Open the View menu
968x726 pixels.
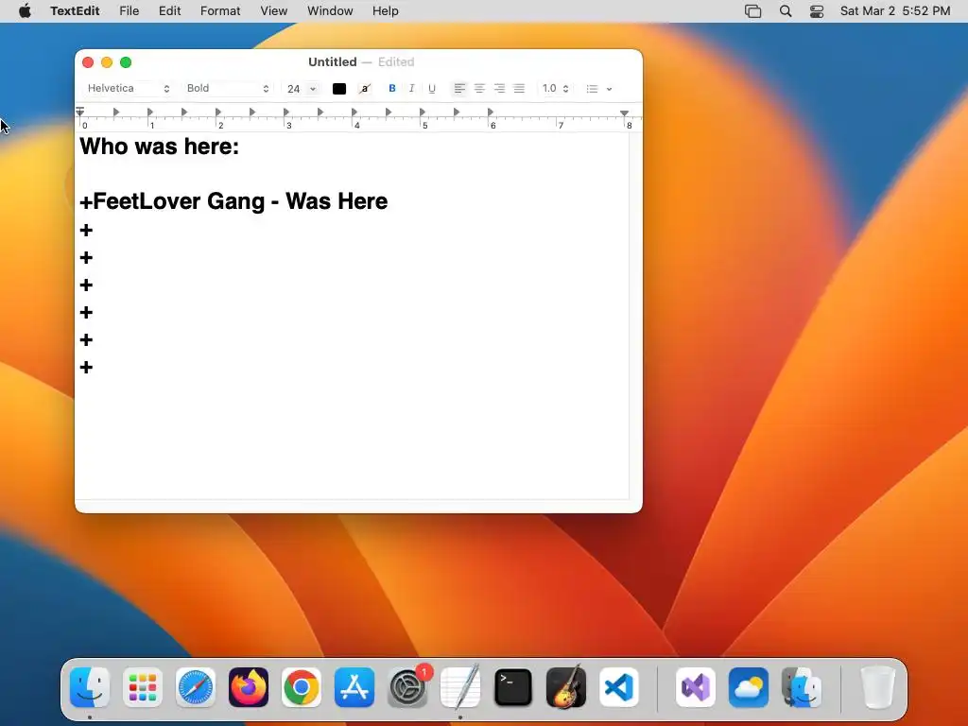[273, 11]
